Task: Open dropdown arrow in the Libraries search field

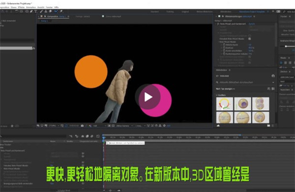Action: (273, 82)
